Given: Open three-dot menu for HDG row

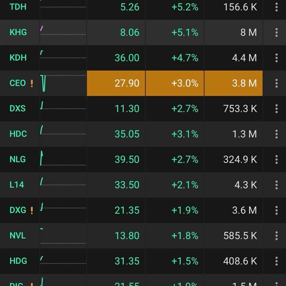Looking at the screenshot, I should [276, 261].
